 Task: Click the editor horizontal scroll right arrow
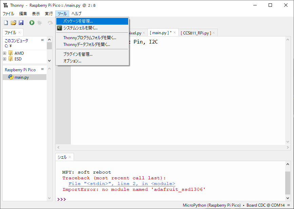[288, 147]
